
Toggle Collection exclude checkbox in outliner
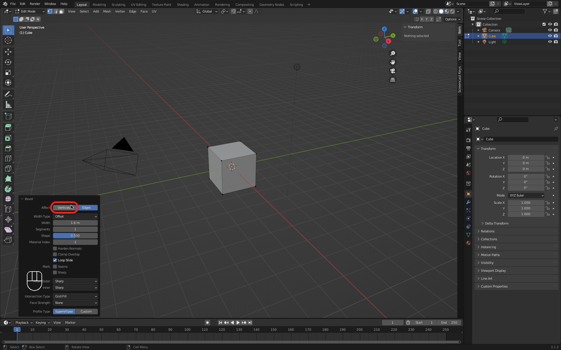click(544, 24)
